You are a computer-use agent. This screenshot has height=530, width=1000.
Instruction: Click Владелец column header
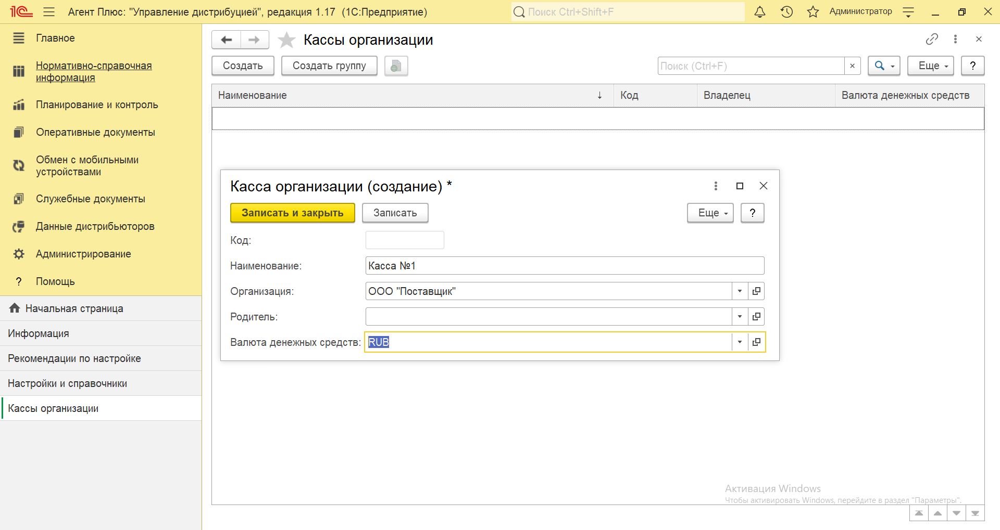766,95
